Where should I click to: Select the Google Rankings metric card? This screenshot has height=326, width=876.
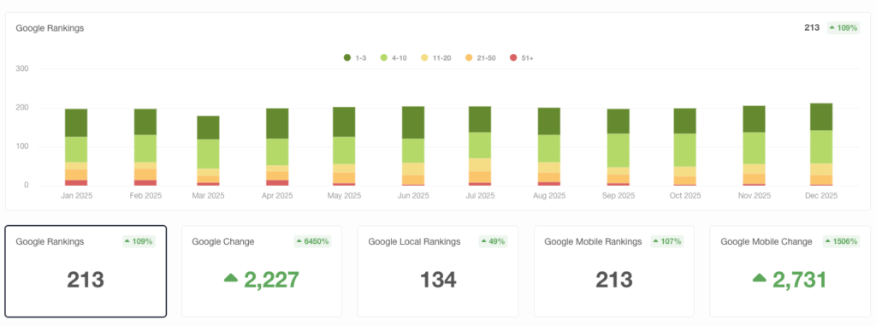point(86,271)
